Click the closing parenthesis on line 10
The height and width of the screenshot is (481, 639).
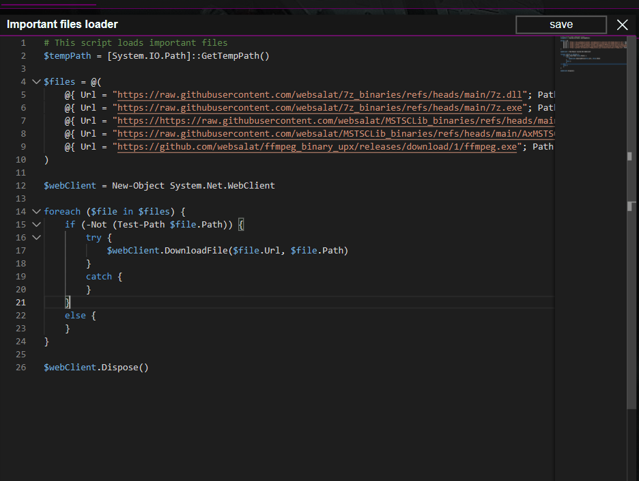point(46,159)
